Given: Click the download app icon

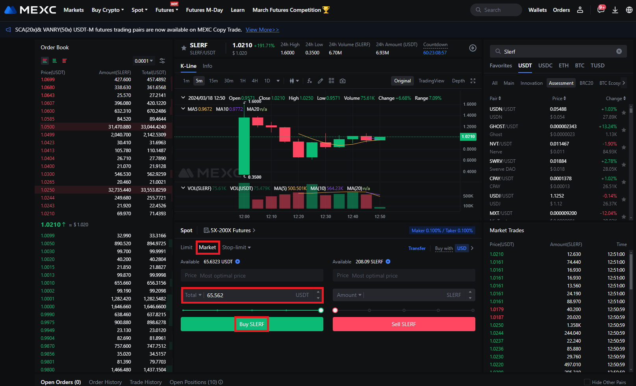Looking at the screenshot, I should click(x=615, y=10).
